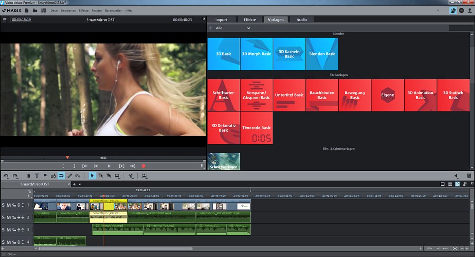The width and height of the screenshot is (475, 257).
Task: Click the scissors cut tool
Action: 131,175
